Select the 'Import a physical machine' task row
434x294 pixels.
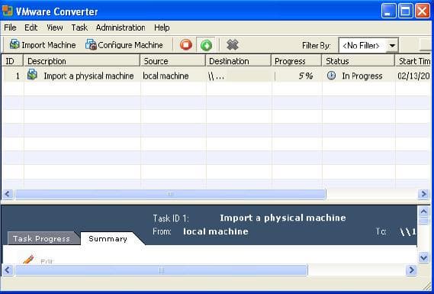click(x=217, y=76)
